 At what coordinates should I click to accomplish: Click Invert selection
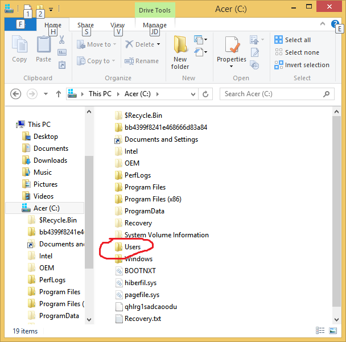pyautogui.click(x=302, y=65)
